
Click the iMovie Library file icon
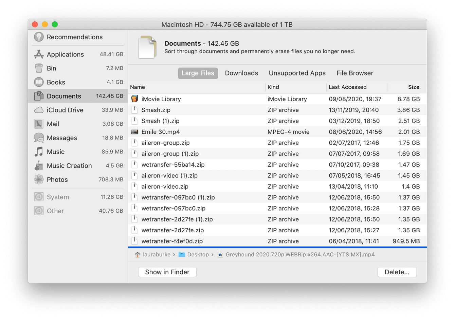pyautogui.click(x=135, y=99)
